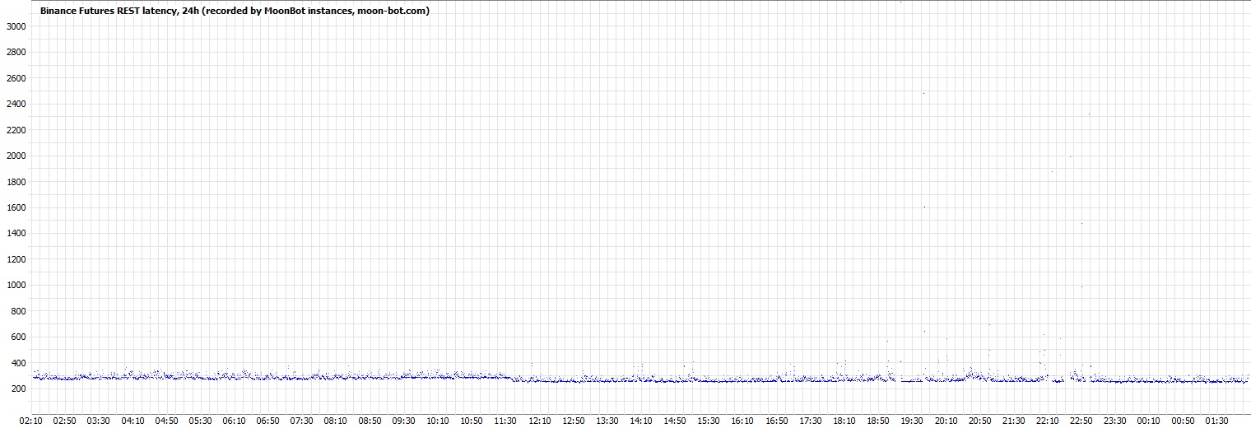Click the 03:30 time axis label
The image size is (1251, 428).
(98, 421)
